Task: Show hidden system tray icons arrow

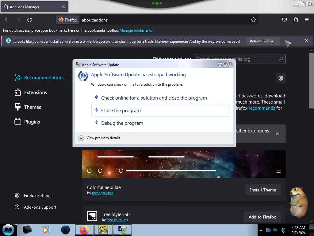Action: 261,230
